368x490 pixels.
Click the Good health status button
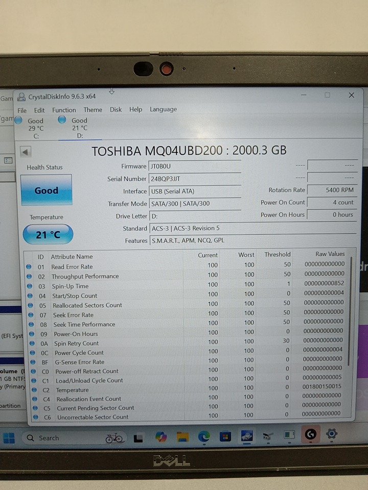click(x=47, y=190)
